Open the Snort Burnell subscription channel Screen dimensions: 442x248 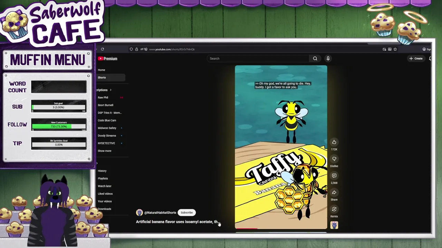click(105, 105)
